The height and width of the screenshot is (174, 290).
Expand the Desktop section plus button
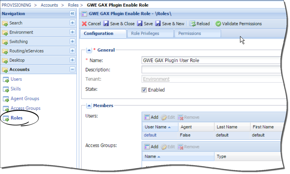pos(72,60)
